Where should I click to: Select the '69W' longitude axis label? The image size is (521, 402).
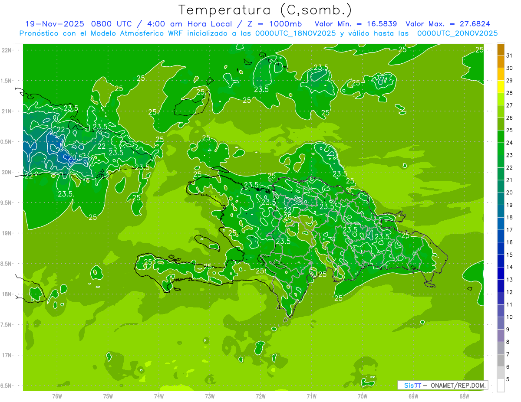click(x=413, y=396)
